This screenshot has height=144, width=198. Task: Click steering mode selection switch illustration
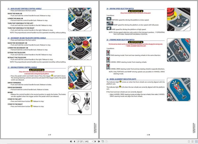coord(179,50)
